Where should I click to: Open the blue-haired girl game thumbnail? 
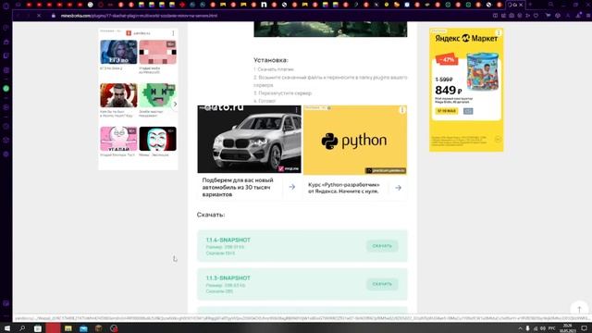tap(118, 52)
